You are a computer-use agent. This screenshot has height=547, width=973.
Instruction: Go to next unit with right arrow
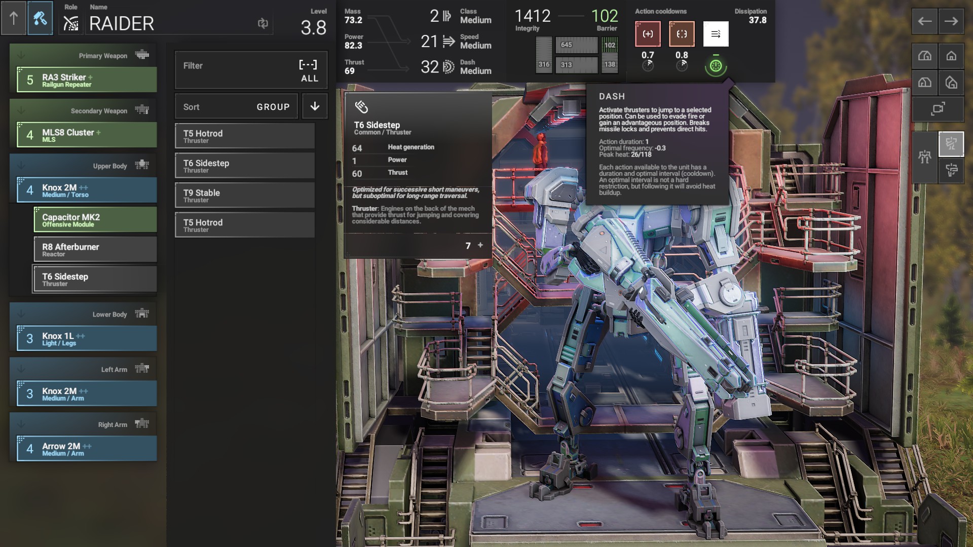[951, 21]
